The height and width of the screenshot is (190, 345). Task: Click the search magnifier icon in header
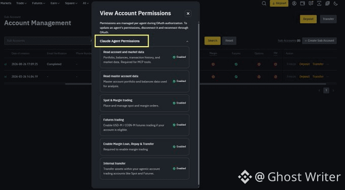(x=264, y=4)
